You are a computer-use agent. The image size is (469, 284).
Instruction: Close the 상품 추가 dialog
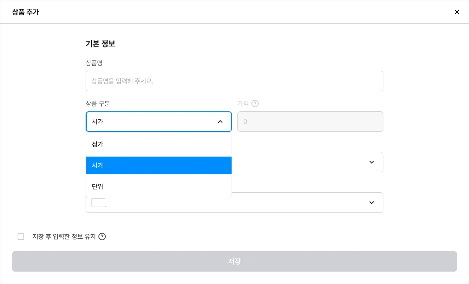(x=457, y=12)
